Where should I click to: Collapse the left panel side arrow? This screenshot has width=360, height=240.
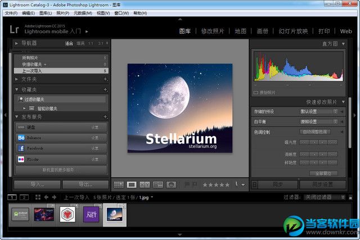tap(5, 115)
